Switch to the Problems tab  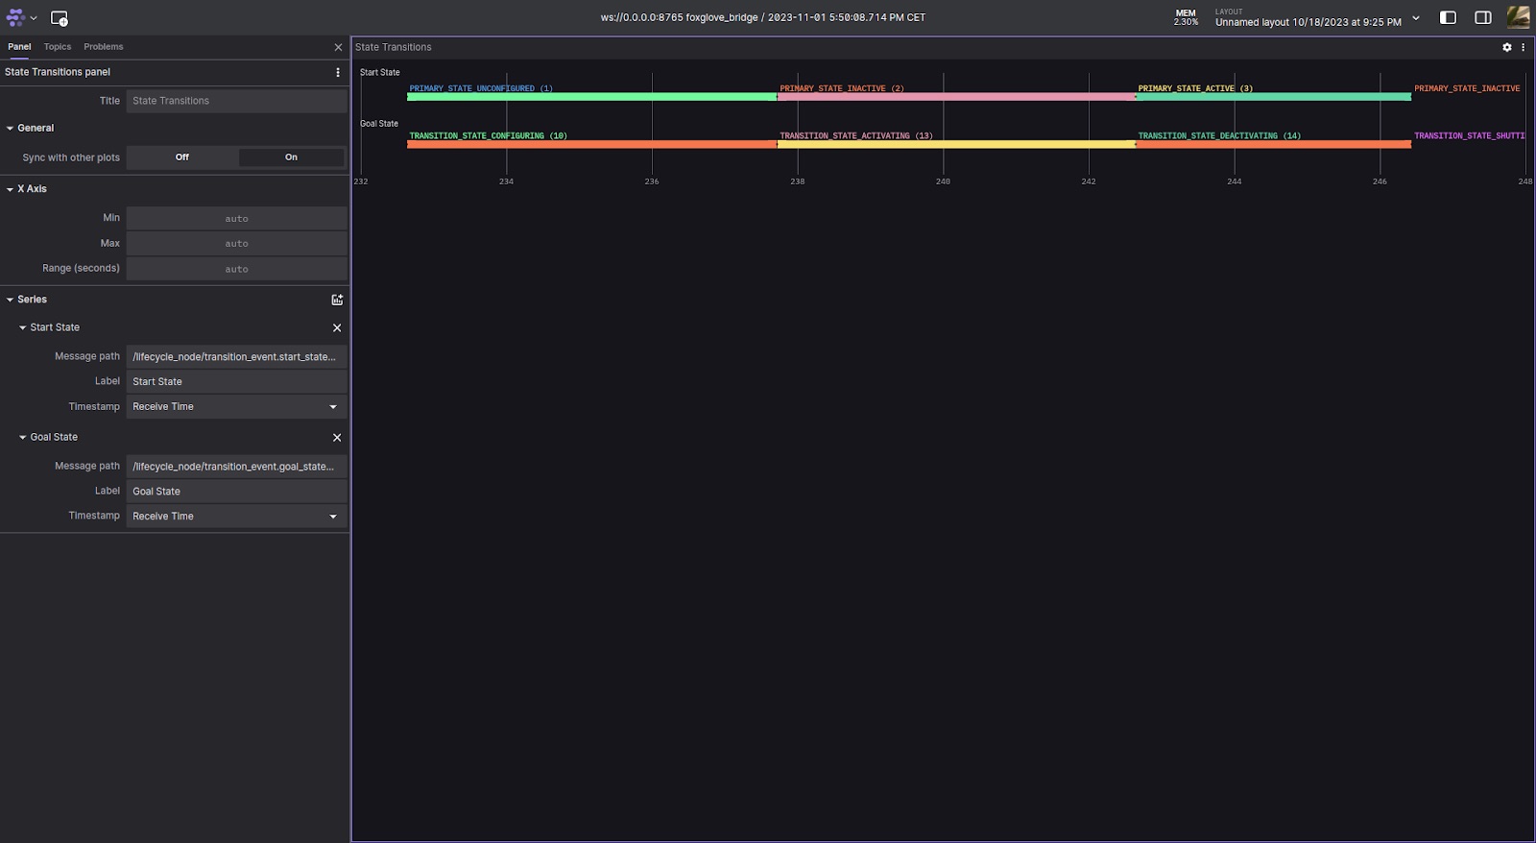click(103, 47)
